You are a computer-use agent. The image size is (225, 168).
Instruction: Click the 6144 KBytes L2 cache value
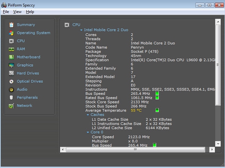point(157,128)
